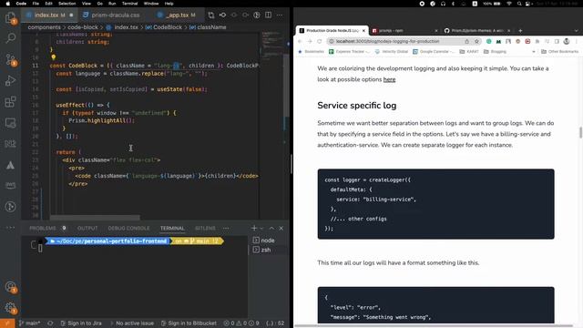Viewport: 583px width, 328px height.
Task: Bookmark the page with star icon
Action: pos(476,41)
